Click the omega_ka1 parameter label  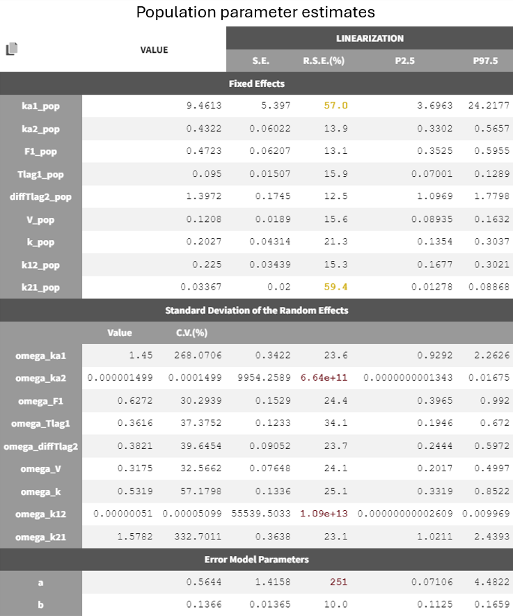coord(40,356)
